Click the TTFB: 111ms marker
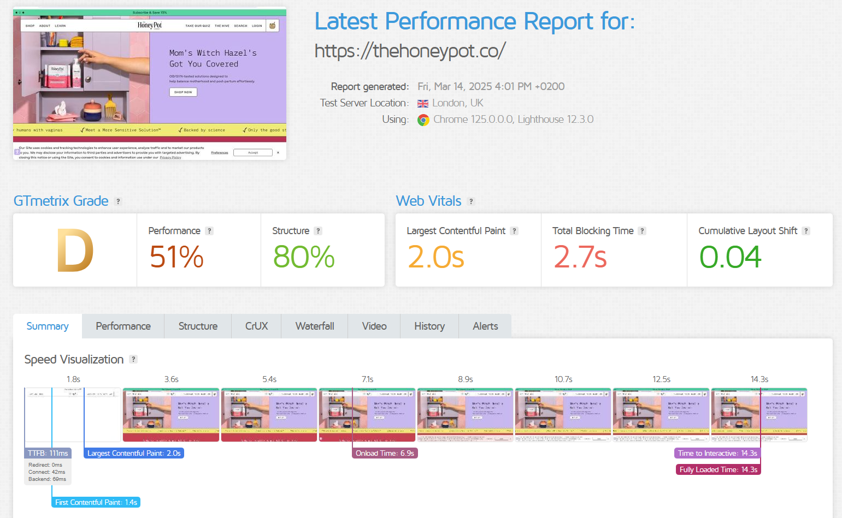This screenshot has height=518, width=842. 48,453
